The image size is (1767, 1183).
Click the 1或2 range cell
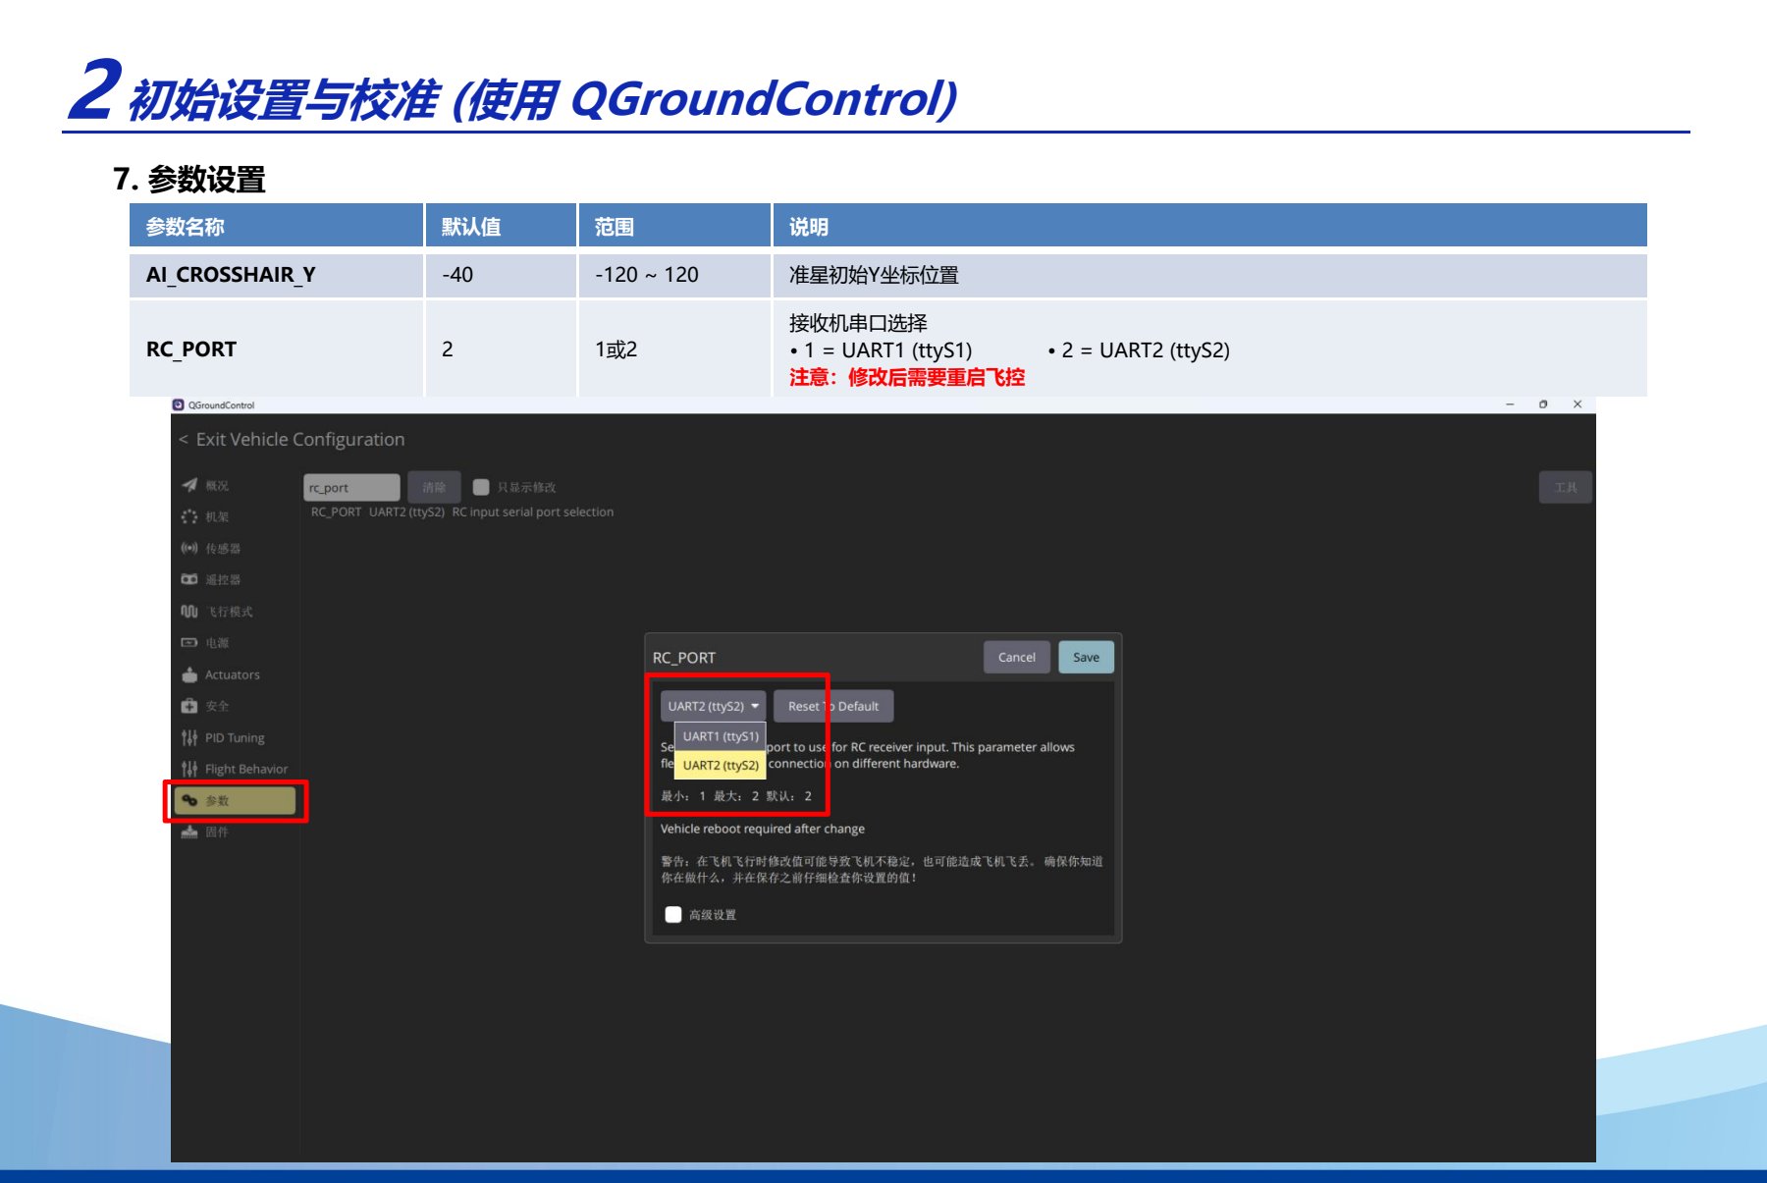[674, 350]
